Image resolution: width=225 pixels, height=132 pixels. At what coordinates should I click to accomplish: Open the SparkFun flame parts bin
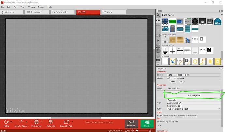point(158,41)
